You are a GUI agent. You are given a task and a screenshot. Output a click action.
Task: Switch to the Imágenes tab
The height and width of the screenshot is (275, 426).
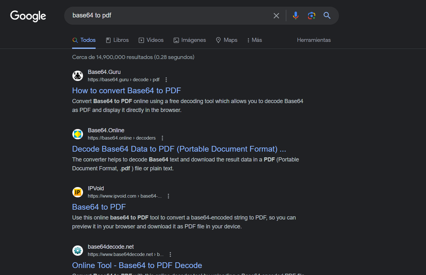coord(190,40)
